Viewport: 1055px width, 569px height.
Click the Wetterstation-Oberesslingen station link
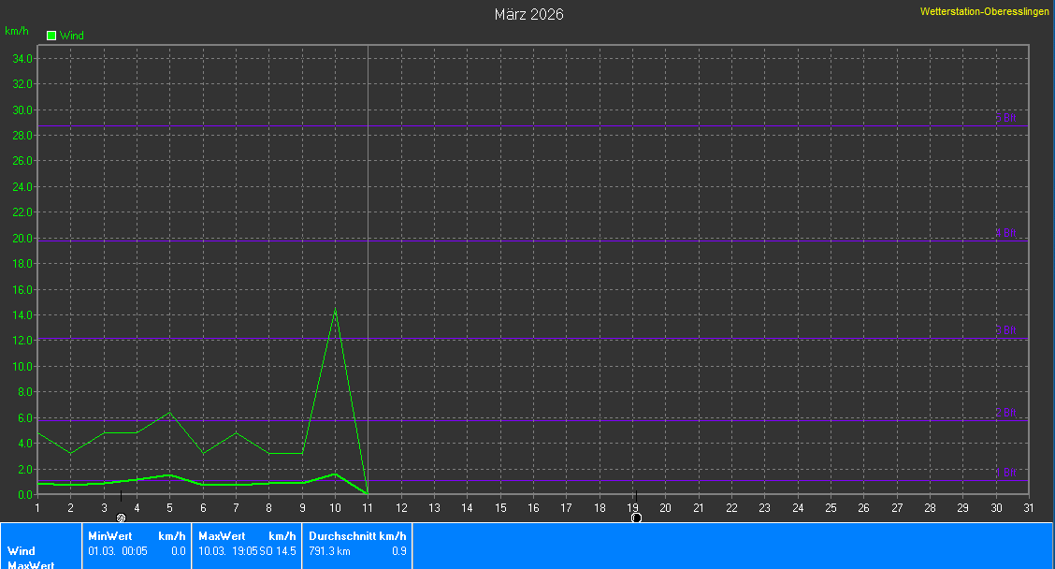985,11
